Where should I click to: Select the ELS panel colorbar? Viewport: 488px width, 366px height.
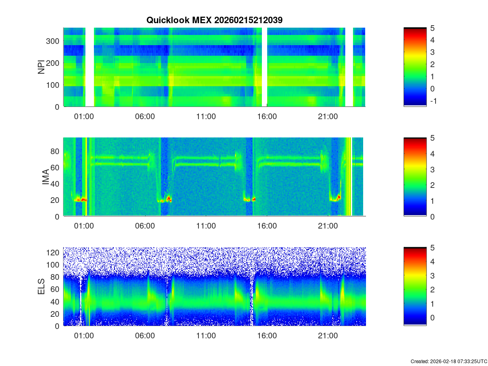[x=415, y=286]
